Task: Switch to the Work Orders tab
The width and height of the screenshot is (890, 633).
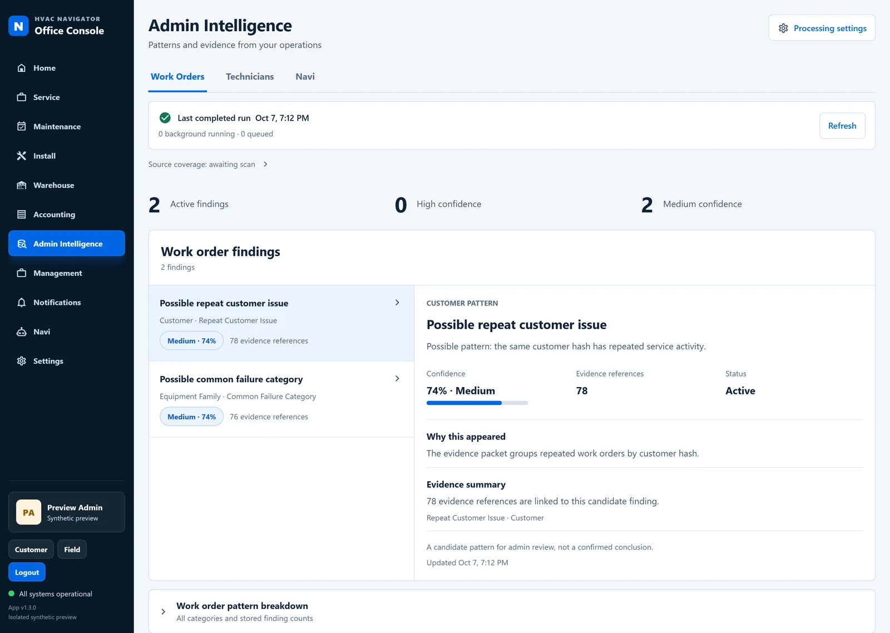Action: pos(177,77)
